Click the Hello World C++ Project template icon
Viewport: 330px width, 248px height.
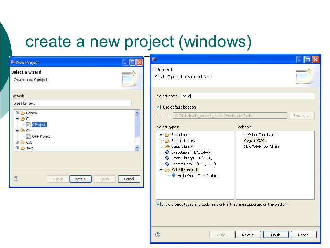click(x=174, y=175)
